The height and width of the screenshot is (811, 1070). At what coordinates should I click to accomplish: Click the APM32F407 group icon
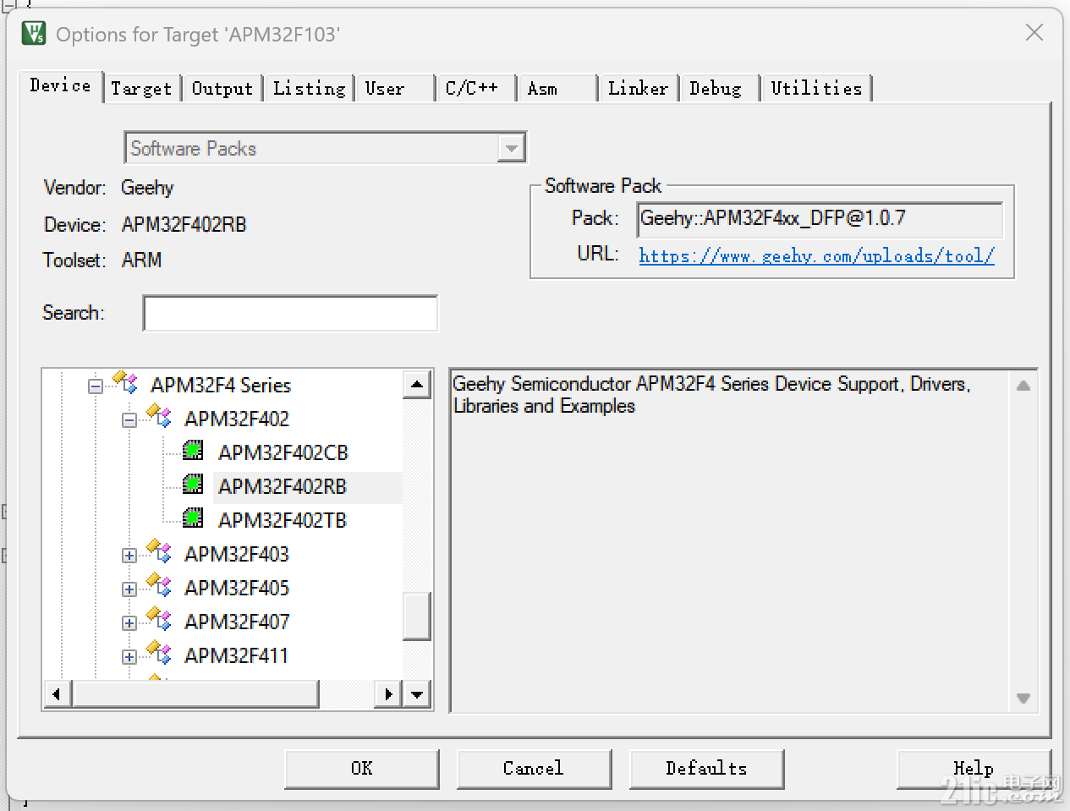[x=159, y=620]
